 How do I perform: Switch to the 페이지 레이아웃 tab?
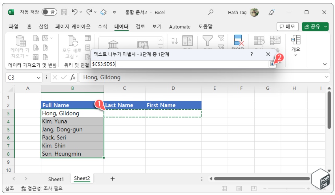click(x=73, y=27)
